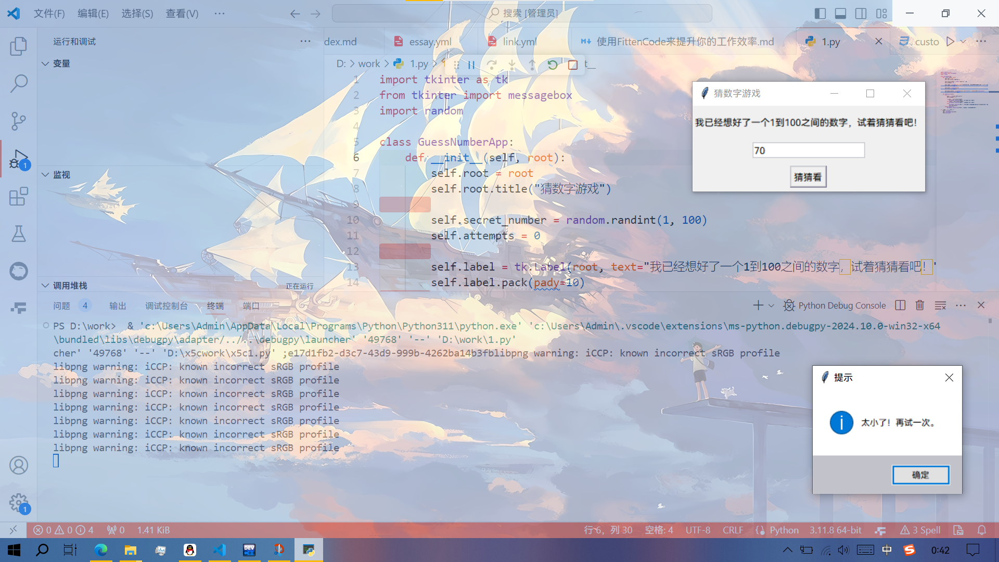Open editor More Actions ellipsis
Screen dimensions: 999x562
click(981, 42)
